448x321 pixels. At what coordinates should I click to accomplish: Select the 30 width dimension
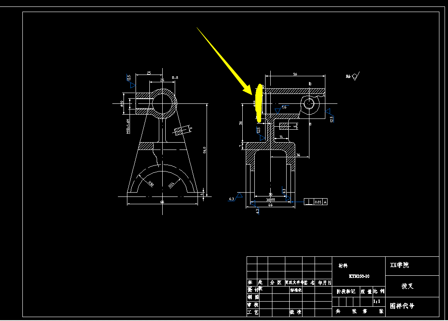270,194
